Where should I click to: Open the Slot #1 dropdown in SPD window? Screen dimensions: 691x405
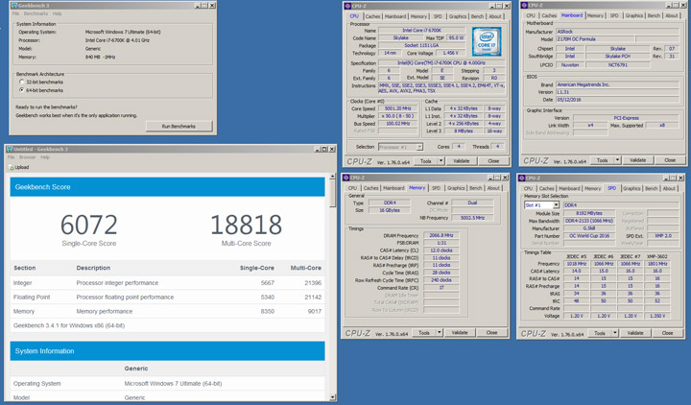coord(556,205)
